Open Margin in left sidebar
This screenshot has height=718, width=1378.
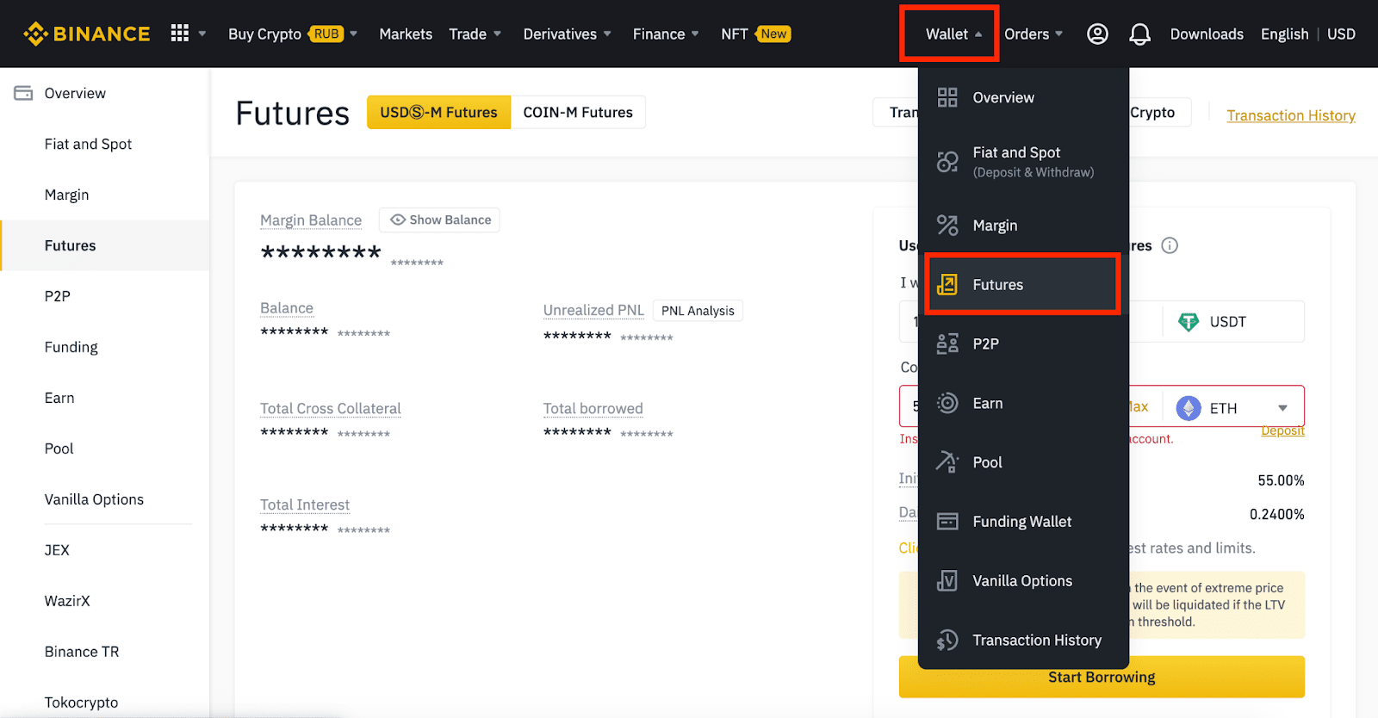[66, 195]
